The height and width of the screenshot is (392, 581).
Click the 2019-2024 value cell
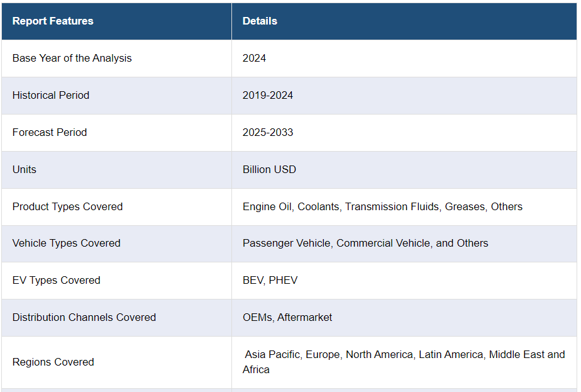(268, 96)
